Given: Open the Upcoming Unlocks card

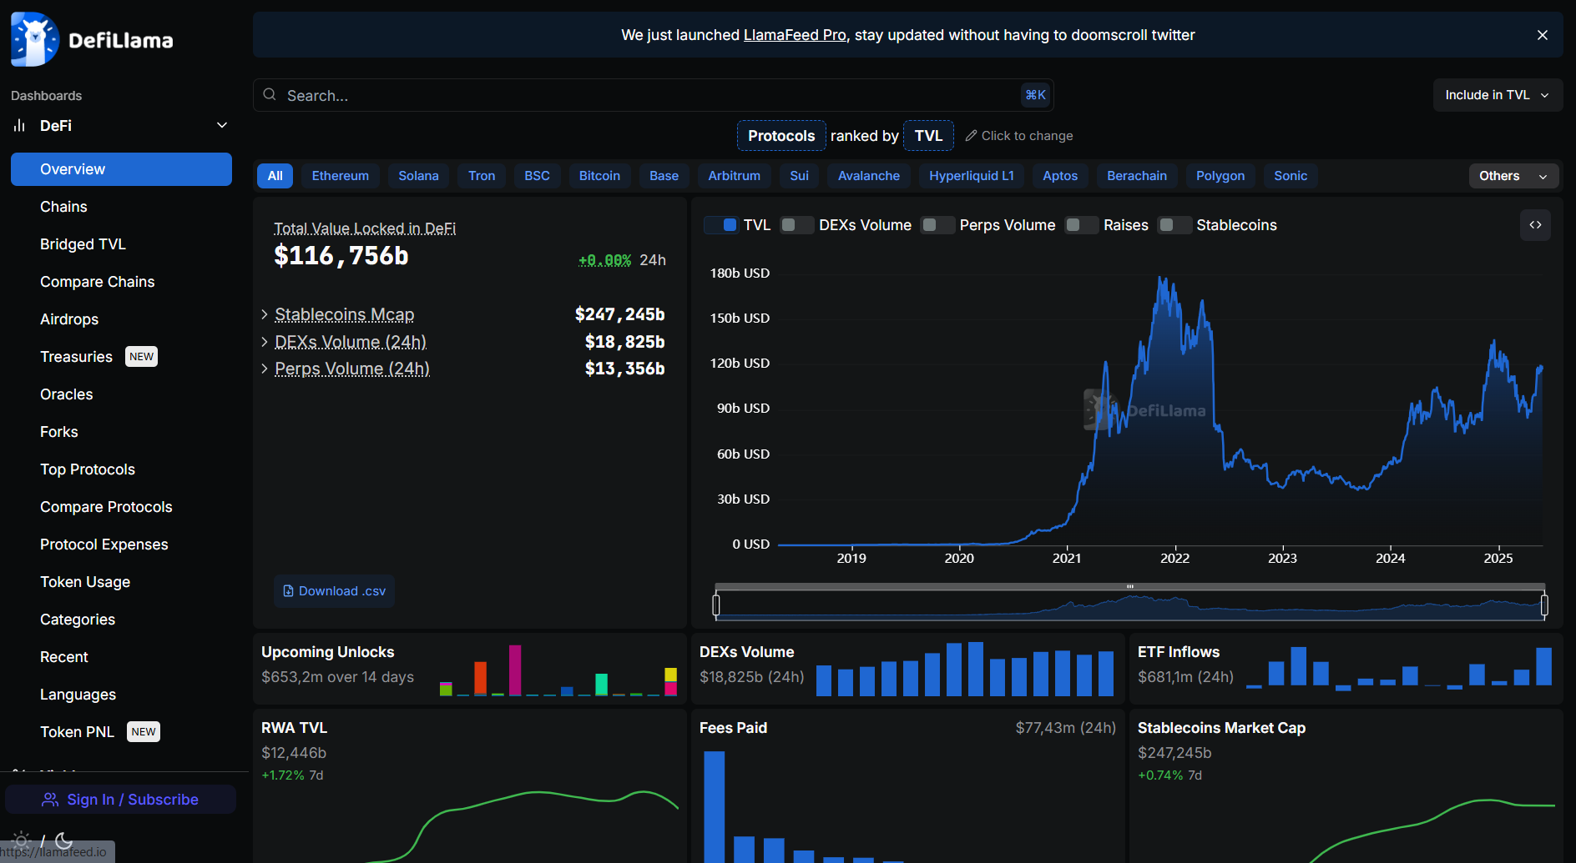Looking at the screenshot, I should click(x=470, y=669).
